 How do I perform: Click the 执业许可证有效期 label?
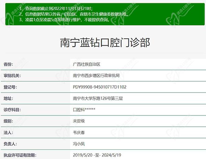(x=20, y=155)
